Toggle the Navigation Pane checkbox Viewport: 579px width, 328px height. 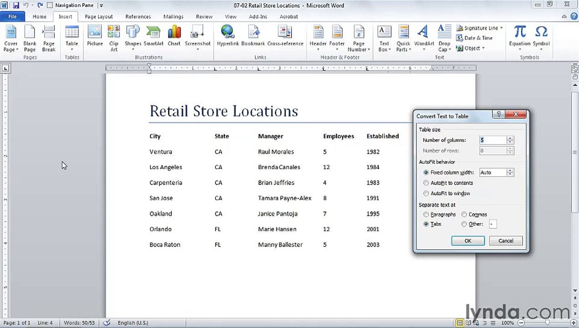50,5
